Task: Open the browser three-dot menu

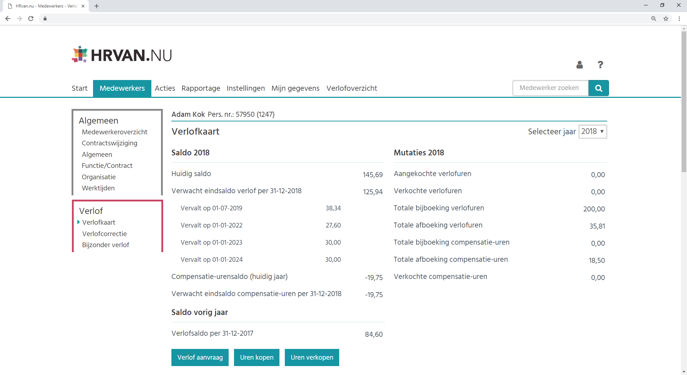Action: click(x=679, y=19)
